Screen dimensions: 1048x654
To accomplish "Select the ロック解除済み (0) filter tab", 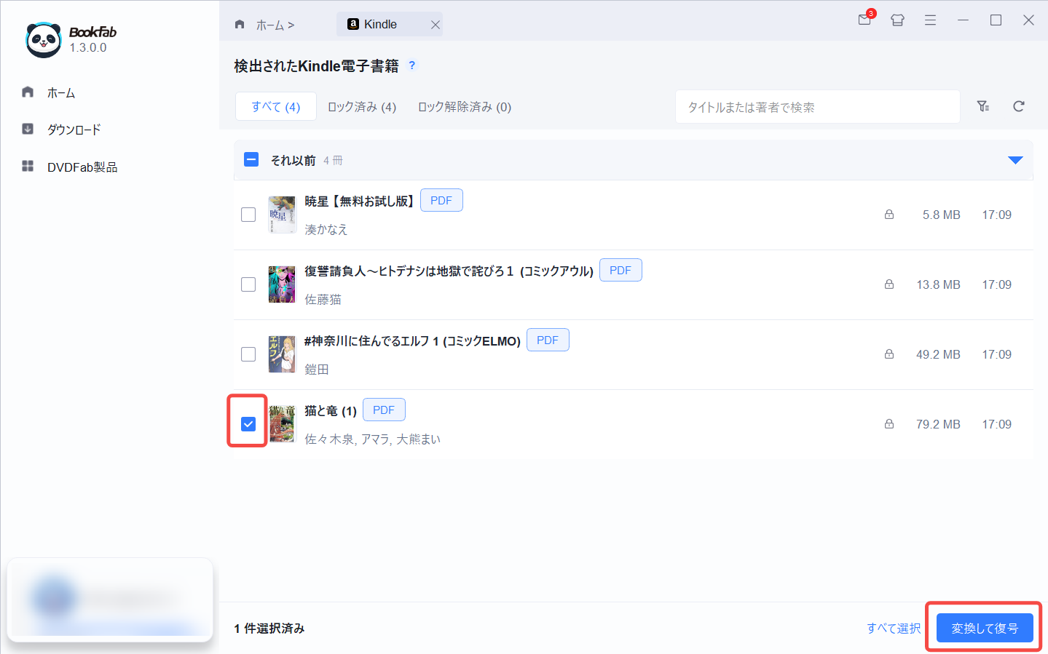I will click(x=465, y=107).
